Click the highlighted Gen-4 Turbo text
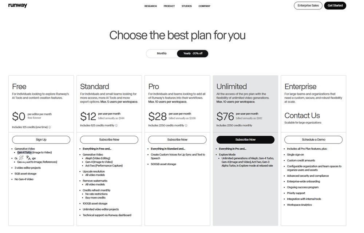 click(24, 153)
